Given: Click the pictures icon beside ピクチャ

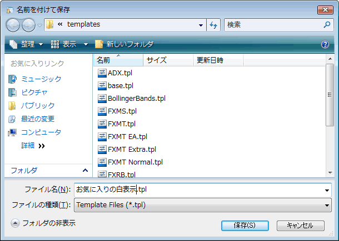Looking at the screenshot, I should point(12,93).
